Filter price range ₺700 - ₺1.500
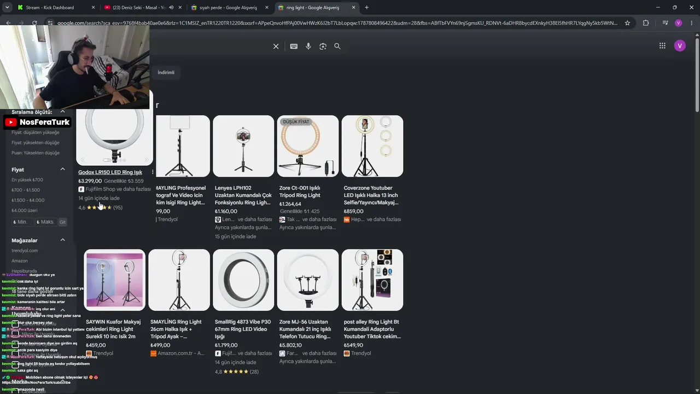Screen dimensions: 700x394 [x=26, y=190]
